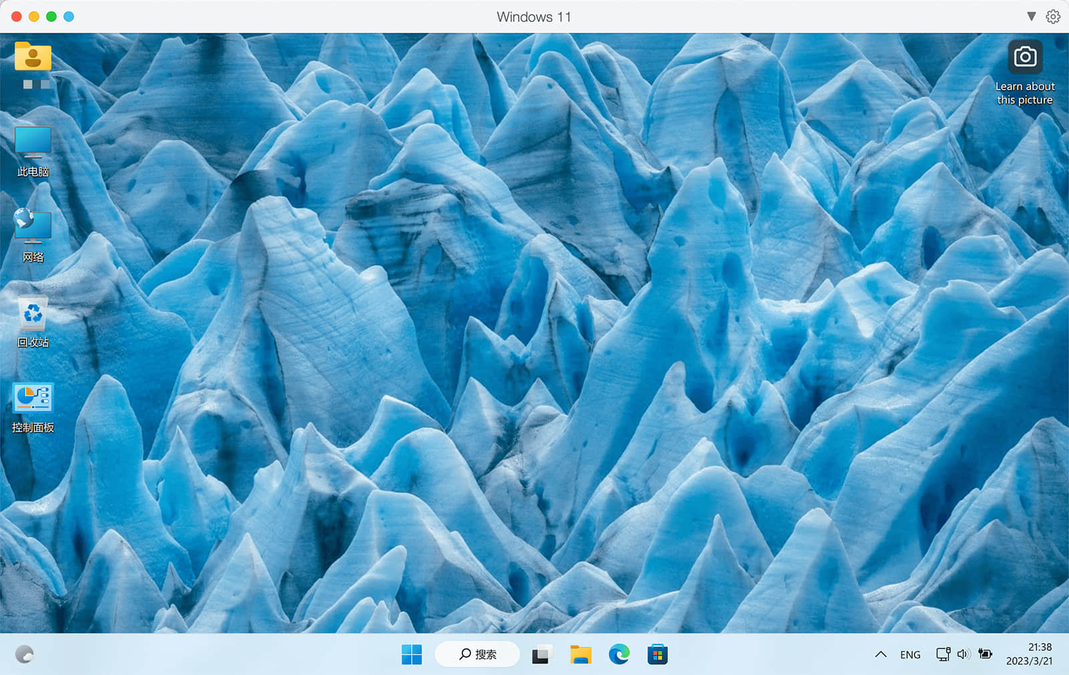Open Microsoft Store from the taskbar
Screen dimensions: 1069x675
(x=657, y=654)
